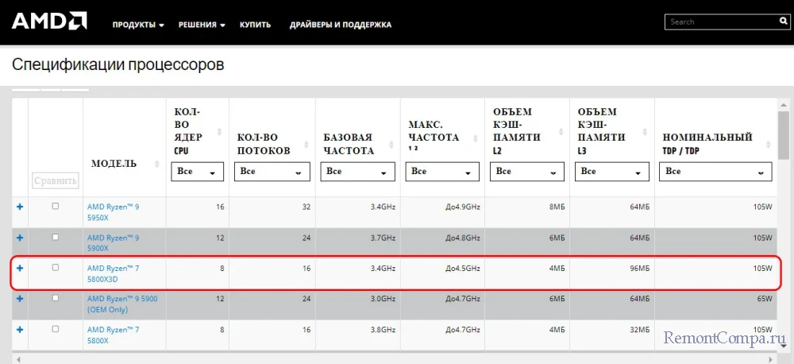Open the base frequency filter dropdown
The image size is (794, 364).
(x=357, y=172)
